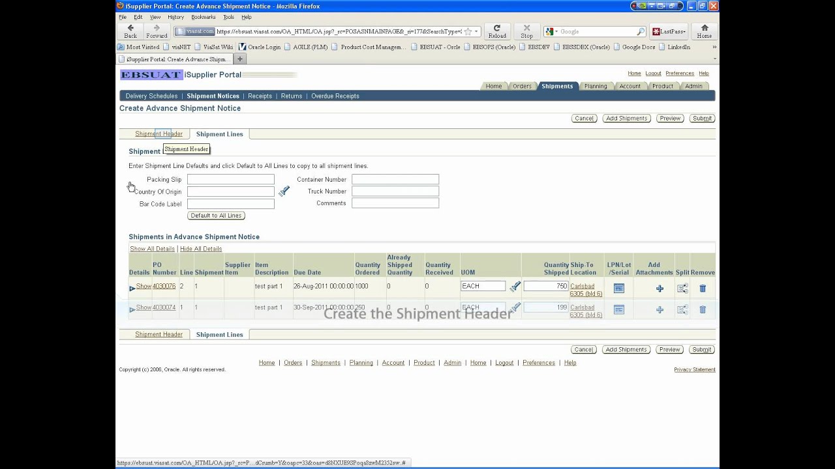835x469 pixels.
Task: Click Google search magnifier icon
Action: click(641, 31)
